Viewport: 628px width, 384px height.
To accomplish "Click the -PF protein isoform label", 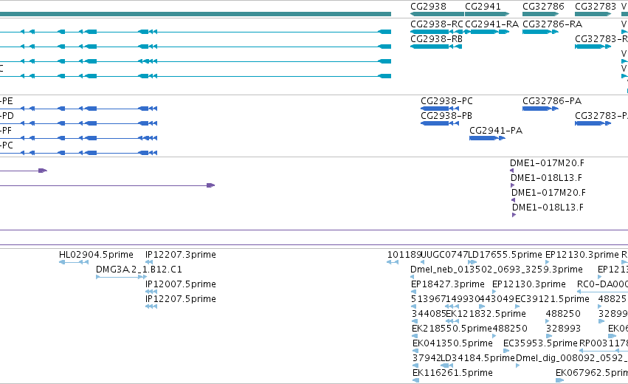I will (x=6, y=130).
